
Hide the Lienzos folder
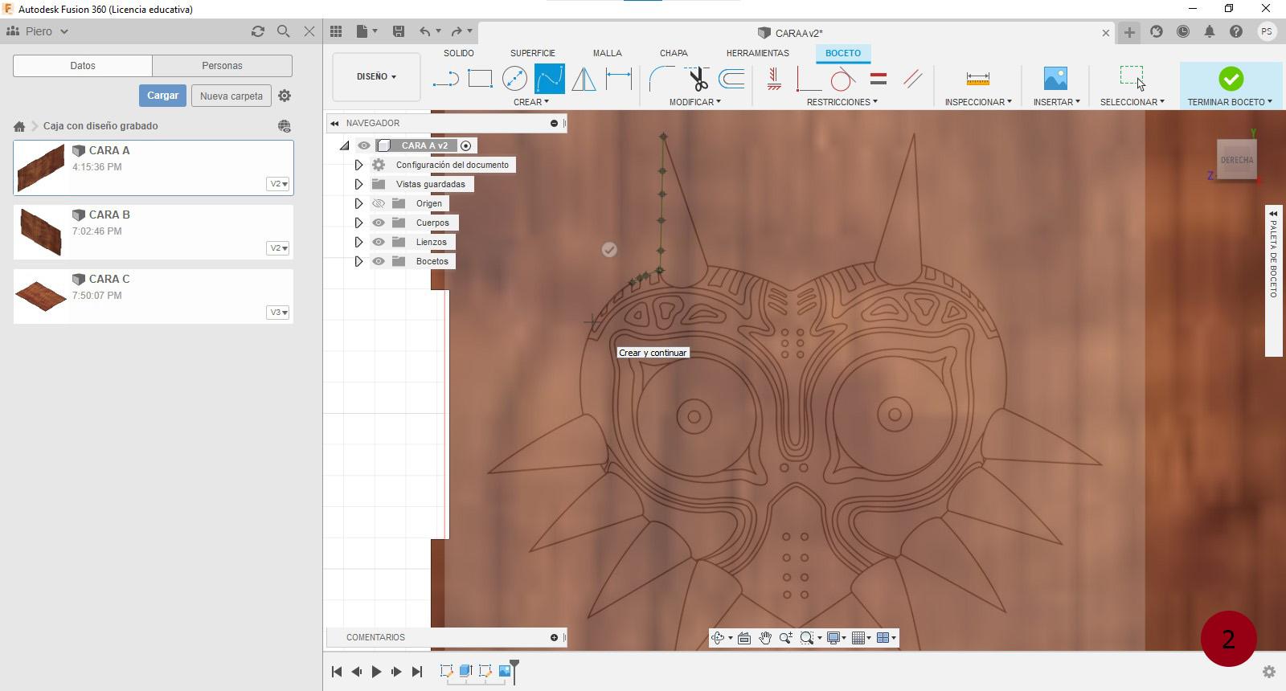tap(379, 242)
